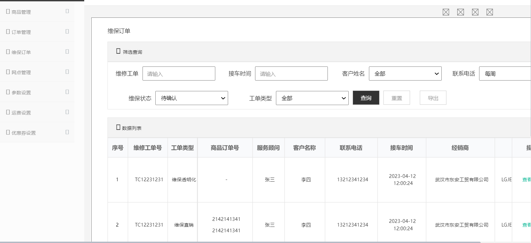Click the icon beside 网点管理 in sidebar
The height and width of the screenshot is (243, 531).
click(8, 72)
